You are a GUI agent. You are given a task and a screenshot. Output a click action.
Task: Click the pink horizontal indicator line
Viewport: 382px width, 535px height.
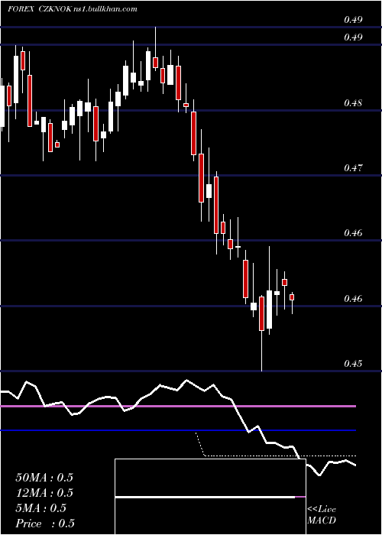click(x=178, y=406)
